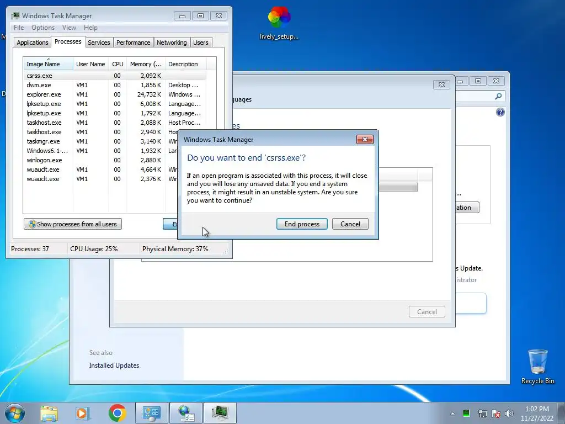Switch to language pack setup taskbar button
The height and width of the screenshot is (424, 565).
pyautogui.click(x=186, y=413)
